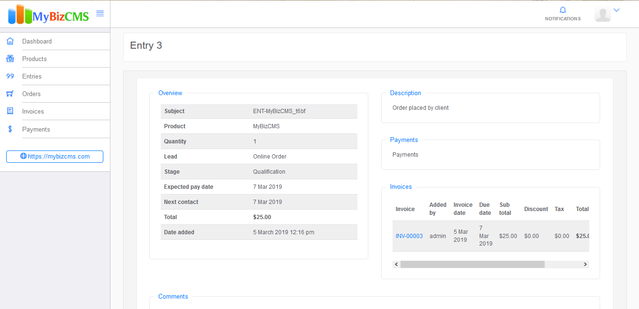Image resolution: width=639 pixels, height=309 pixels.
Task: Expand the user account dropdown chevron
Action: 617,10
